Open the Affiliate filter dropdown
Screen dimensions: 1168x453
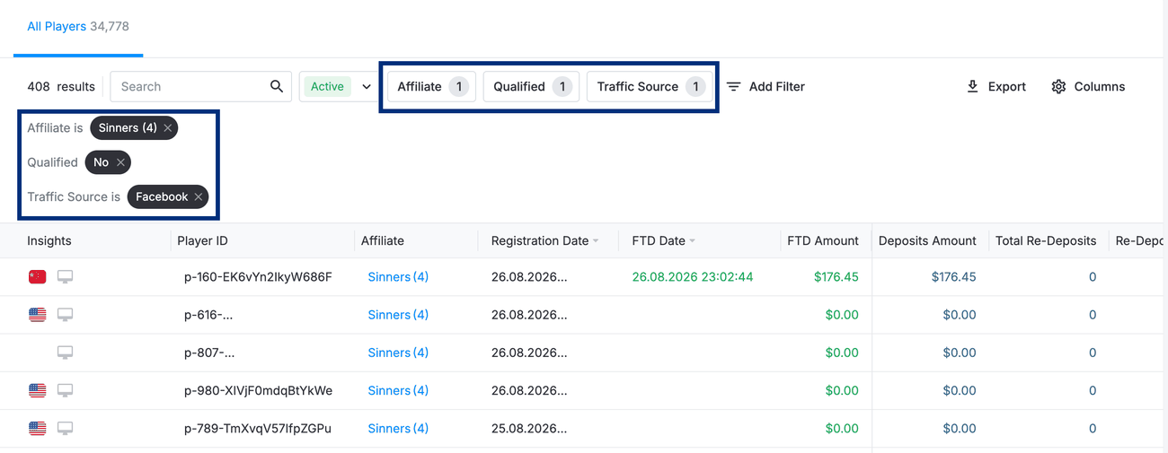pyautogui.click(x=431, y=86)
